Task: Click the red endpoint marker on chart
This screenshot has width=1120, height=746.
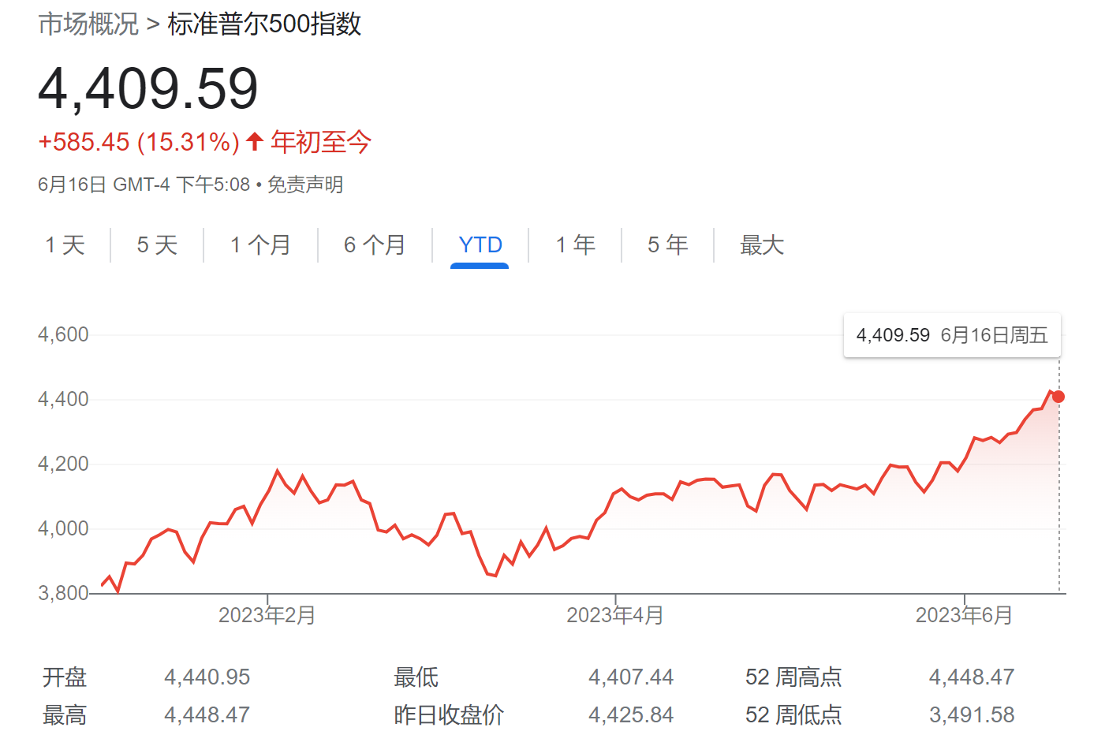Action: coord(1058,397)
